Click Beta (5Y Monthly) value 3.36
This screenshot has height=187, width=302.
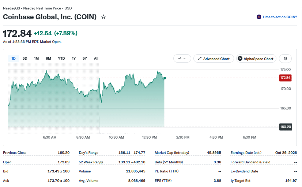tap(217, 162)
